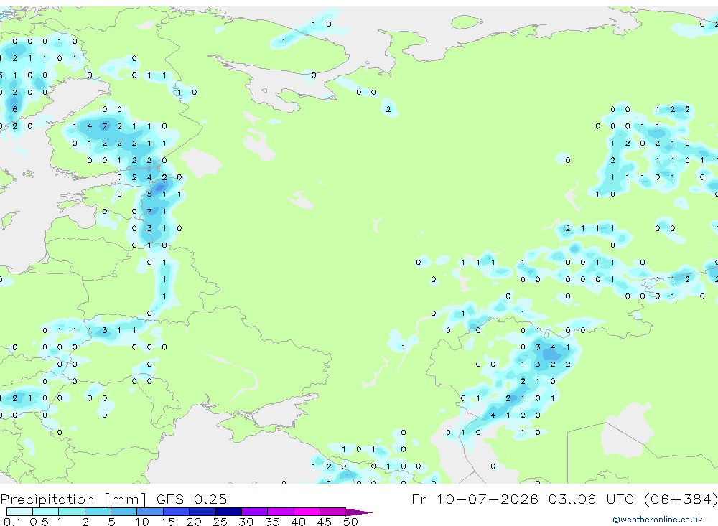Click the legend label "40"
This screenshot has width=718, height=526.
pyautogui.click(x=299, y=522)
